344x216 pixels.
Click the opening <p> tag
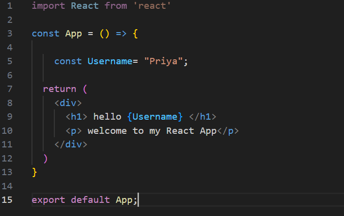point(73,131)
